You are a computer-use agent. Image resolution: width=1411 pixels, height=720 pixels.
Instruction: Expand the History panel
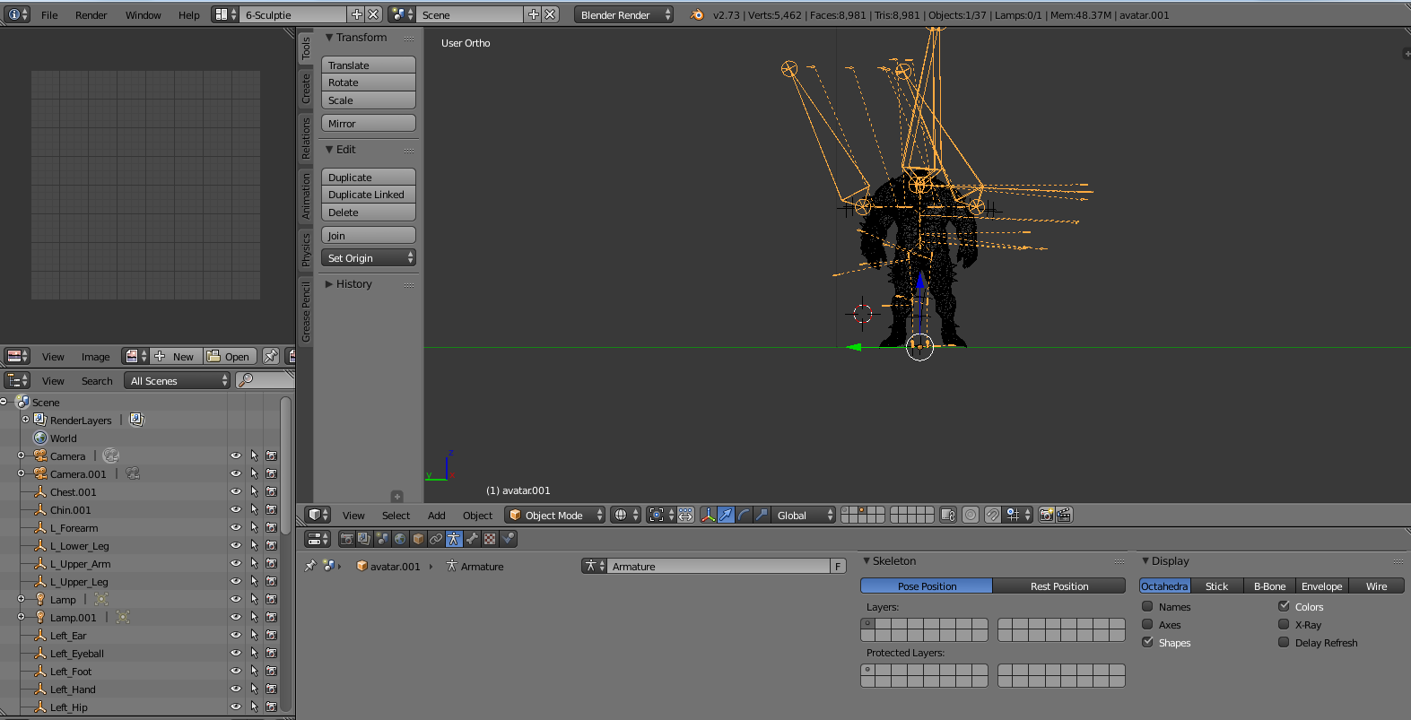point(353,284)
